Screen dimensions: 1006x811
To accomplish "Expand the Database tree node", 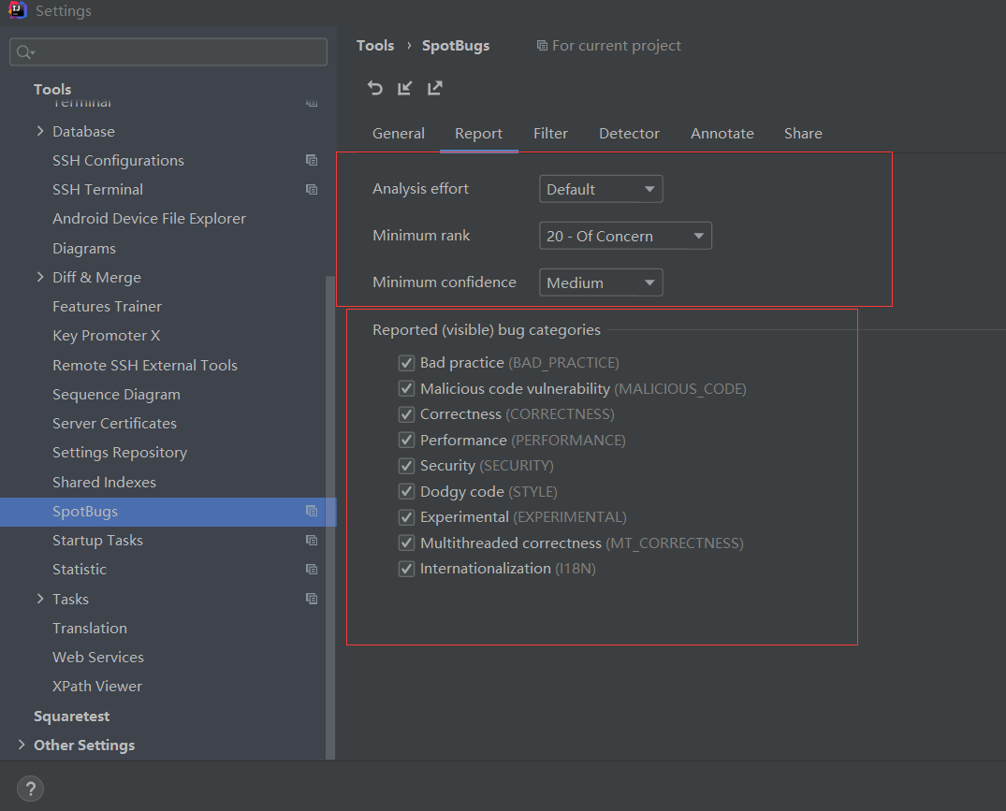I will (x=40, y=131).
